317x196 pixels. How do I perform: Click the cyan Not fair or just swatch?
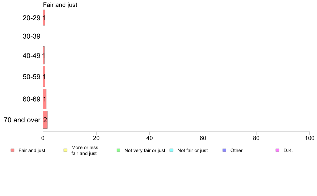171,150
